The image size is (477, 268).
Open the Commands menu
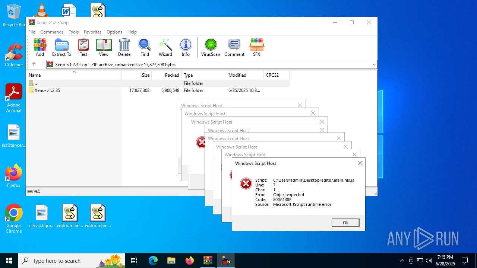(52, 32)
